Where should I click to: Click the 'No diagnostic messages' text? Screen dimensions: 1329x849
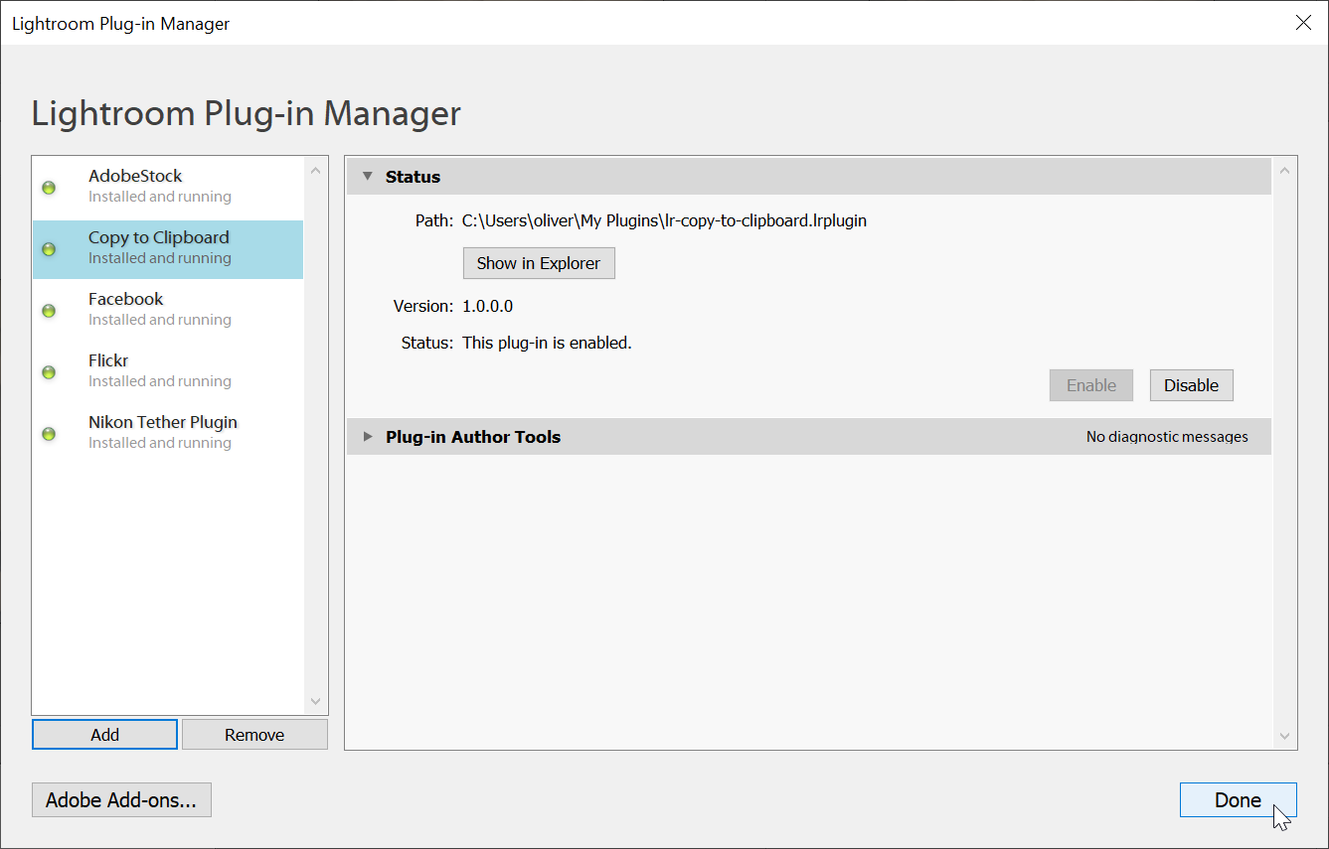pyautogui.click(x=1167, y=437)
